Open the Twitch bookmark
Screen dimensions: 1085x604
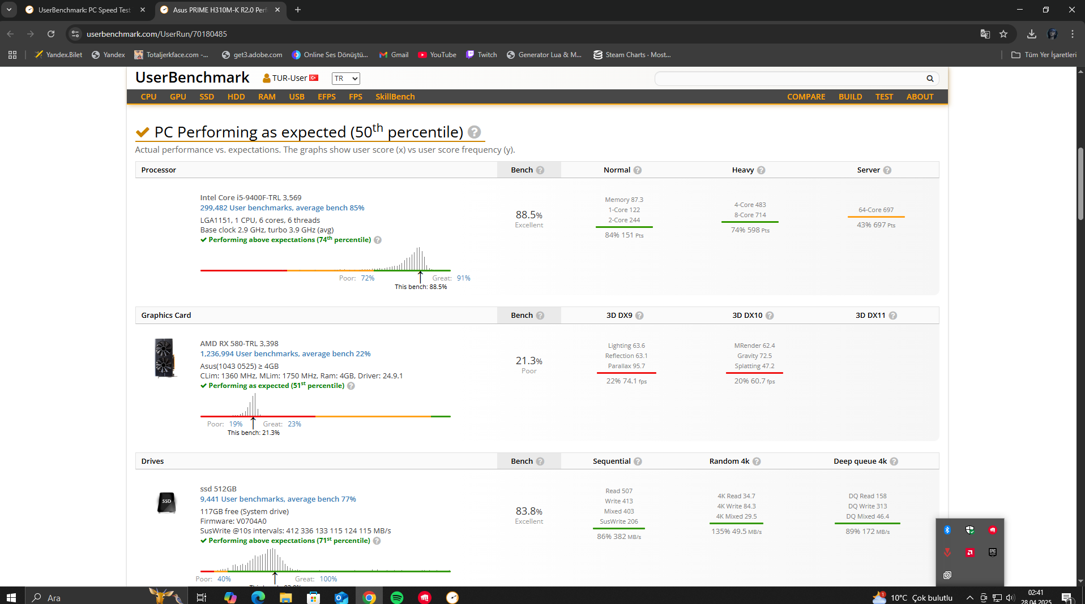click(x=481, y=55)
